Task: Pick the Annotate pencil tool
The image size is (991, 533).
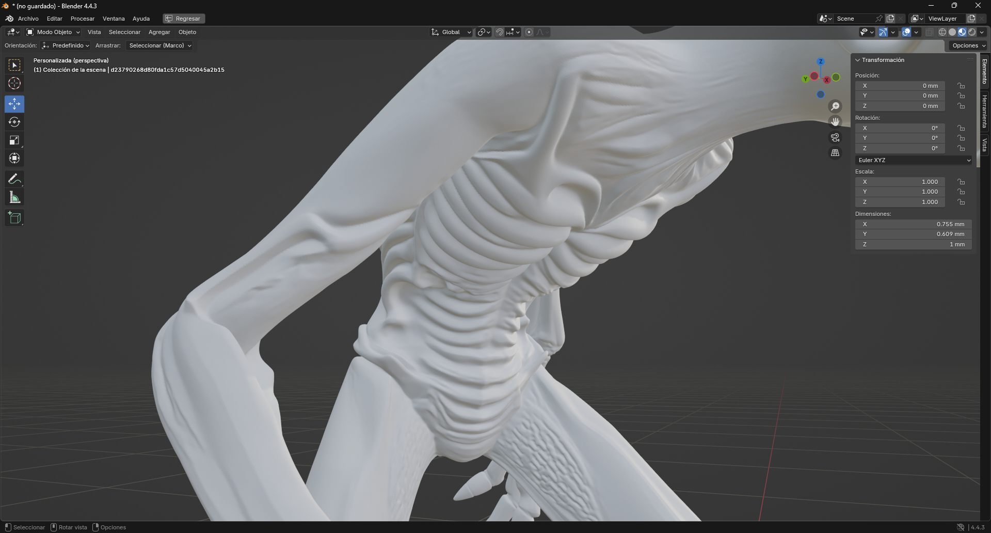Action: tap(14, 179)
